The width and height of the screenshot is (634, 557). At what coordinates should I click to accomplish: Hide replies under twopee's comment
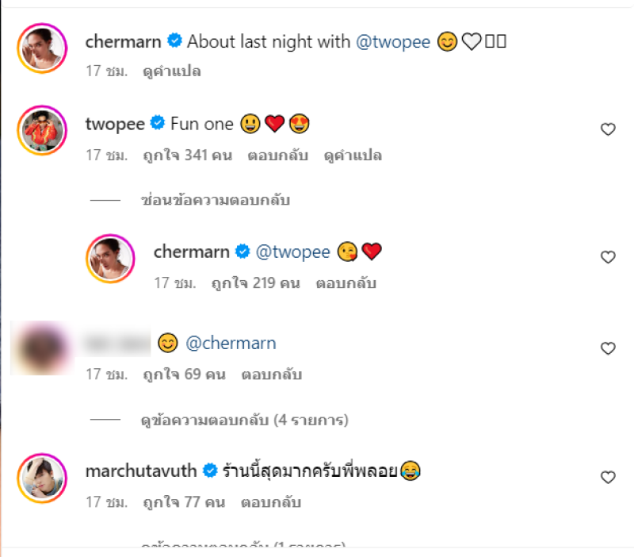point(214,201)
